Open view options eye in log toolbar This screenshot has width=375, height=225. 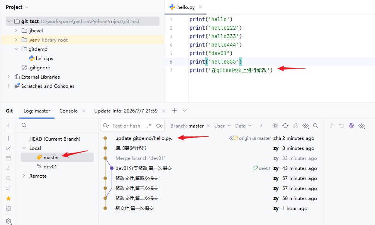point(305,126)
